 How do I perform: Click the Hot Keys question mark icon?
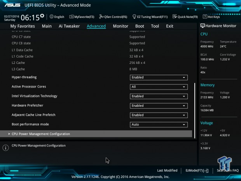(x=205, y=16)
